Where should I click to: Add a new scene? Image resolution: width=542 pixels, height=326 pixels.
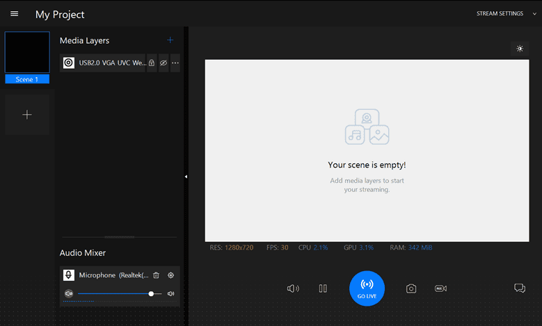coord(27,115)
